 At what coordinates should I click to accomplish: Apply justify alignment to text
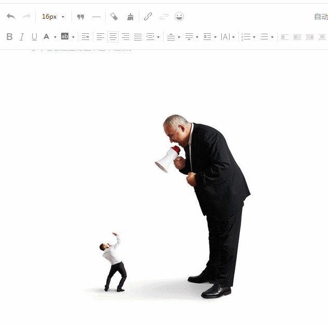(138, 37)
